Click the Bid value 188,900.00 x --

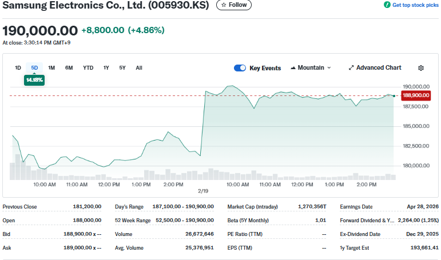click(x=82, y=234)
